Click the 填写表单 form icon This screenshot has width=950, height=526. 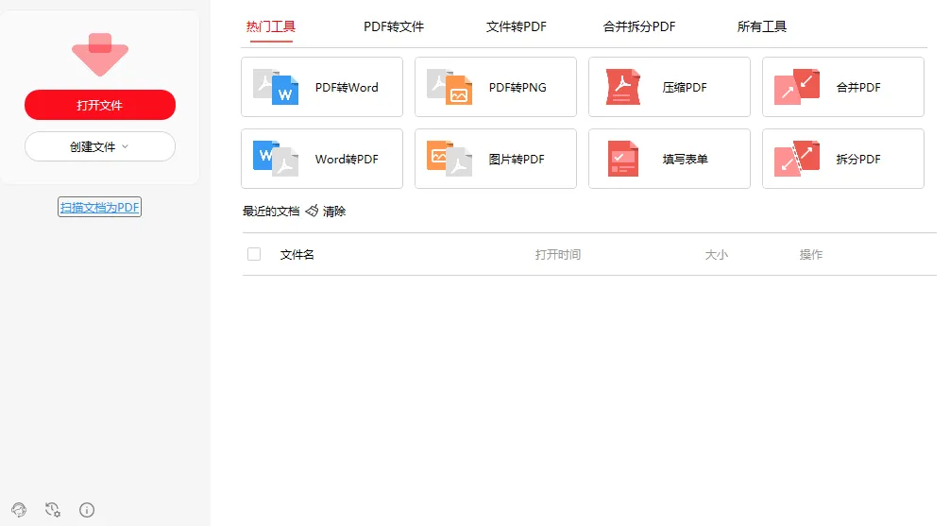point(623,159)
